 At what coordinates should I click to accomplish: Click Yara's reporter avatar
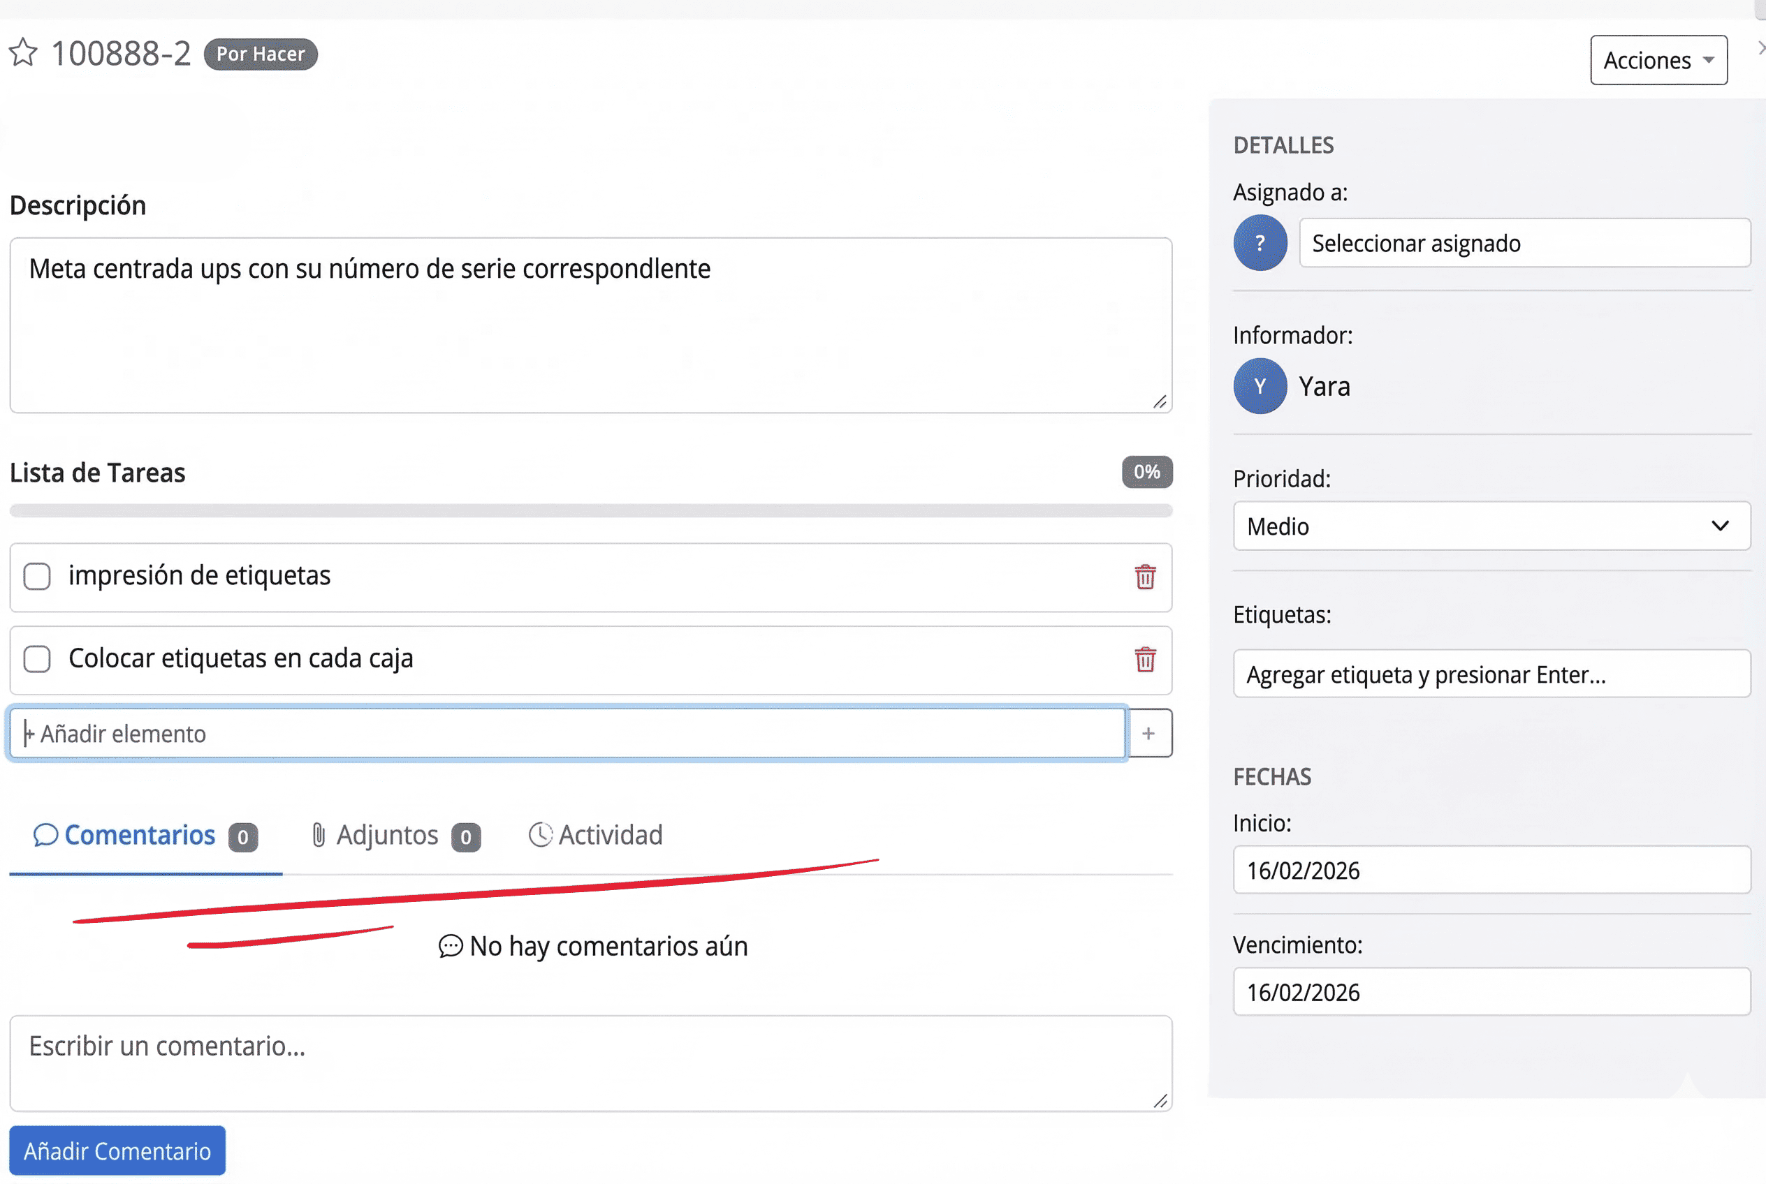(x=1260, y=387)
